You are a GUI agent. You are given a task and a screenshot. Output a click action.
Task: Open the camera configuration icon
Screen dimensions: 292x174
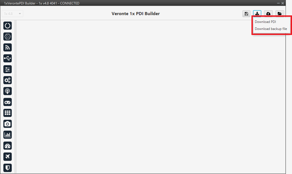(8, 124)
